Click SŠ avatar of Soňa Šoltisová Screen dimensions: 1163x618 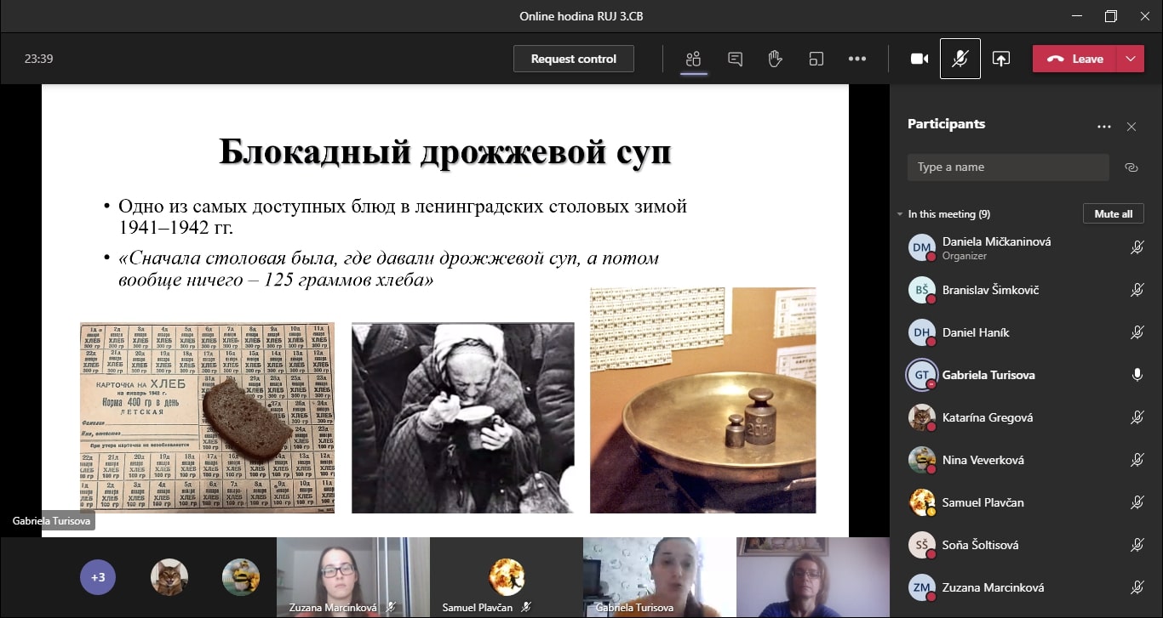[922, 545]
